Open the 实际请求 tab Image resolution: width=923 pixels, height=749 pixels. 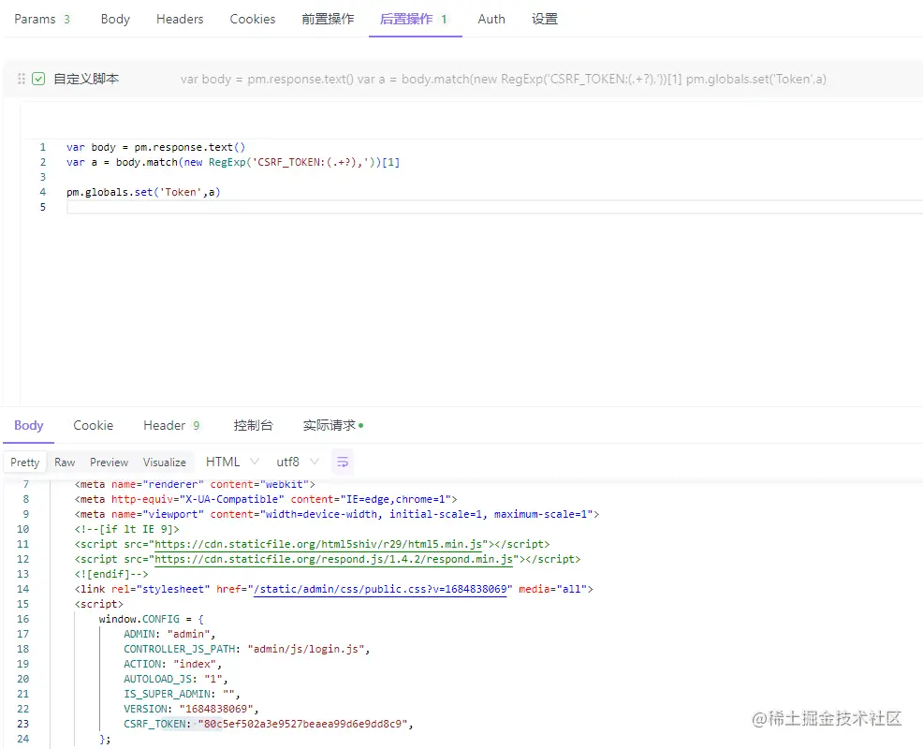332,425
